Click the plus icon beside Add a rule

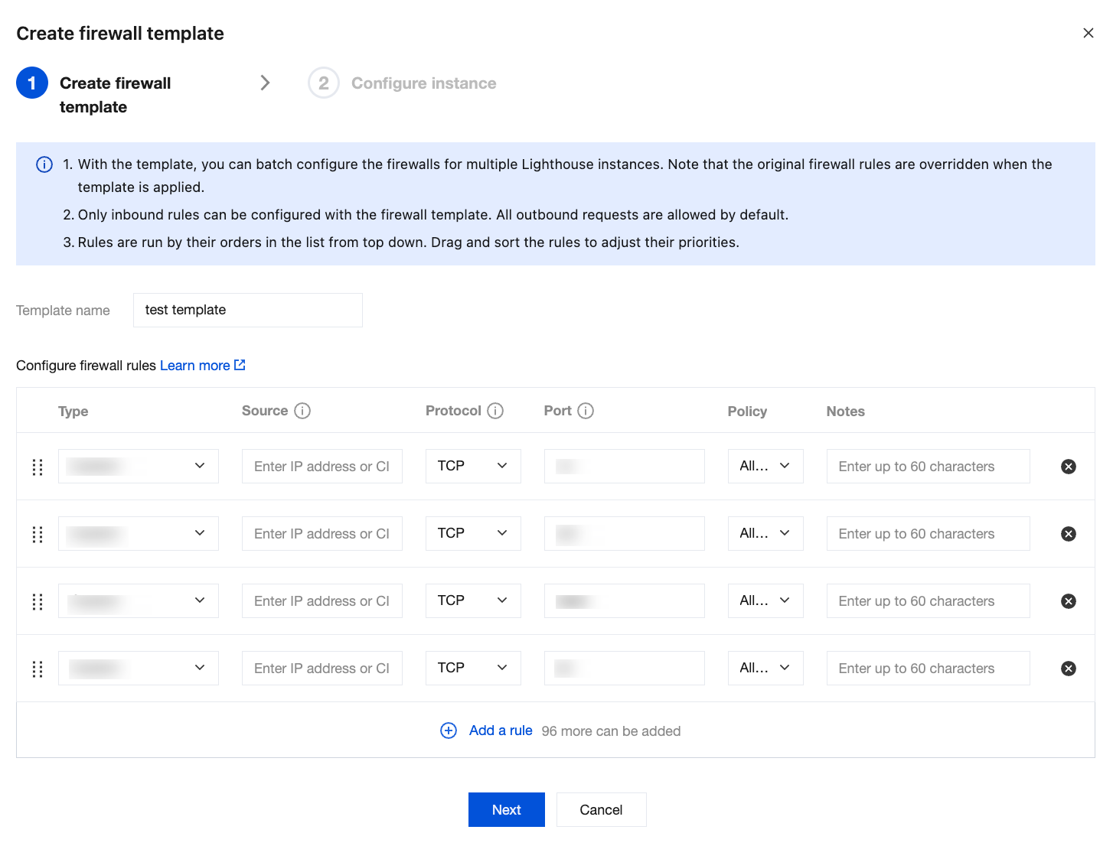[449, 730]
